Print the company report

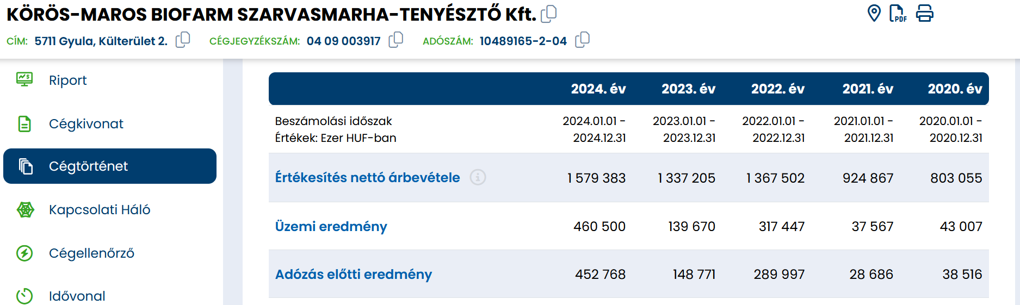coord(924,13)
